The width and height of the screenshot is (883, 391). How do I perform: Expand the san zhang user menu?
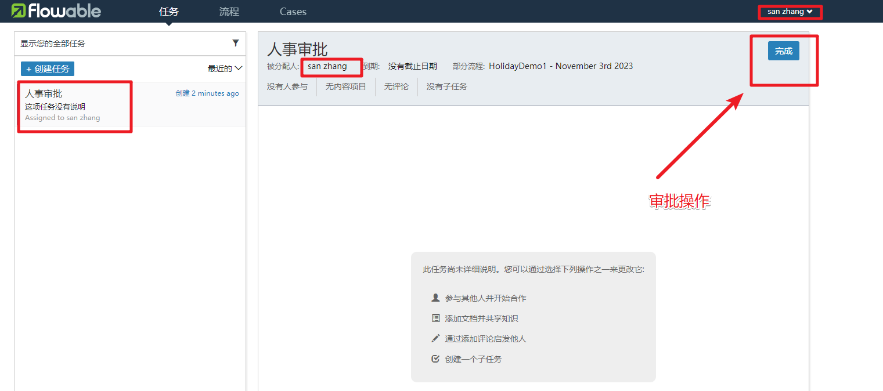(790, 12)
